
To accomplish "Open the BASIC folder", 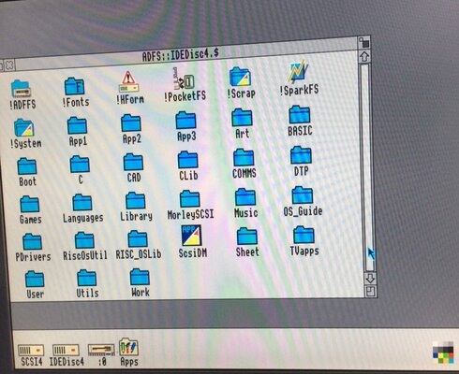I will 300,115.
